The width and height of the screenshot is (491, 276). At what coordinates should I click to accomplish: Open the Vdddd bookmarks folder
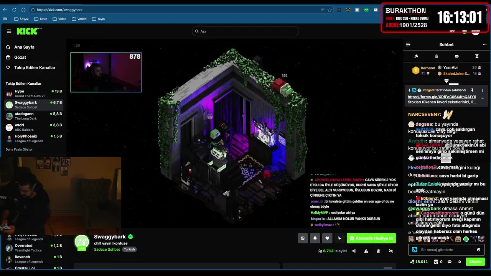click(x=79, y=19)
